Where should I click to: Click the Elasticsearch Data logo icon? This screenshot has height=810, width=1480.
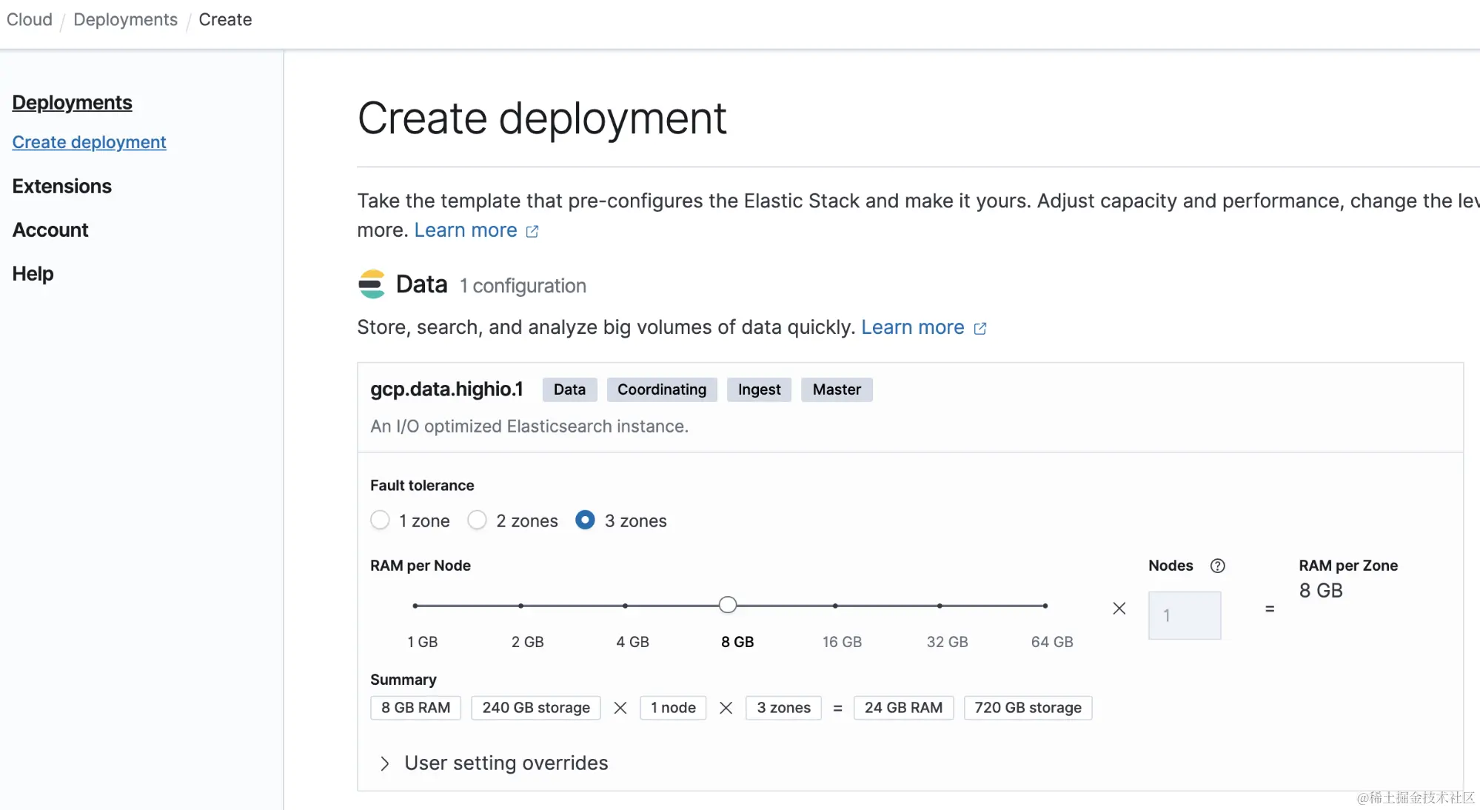(x=372, y=284)
